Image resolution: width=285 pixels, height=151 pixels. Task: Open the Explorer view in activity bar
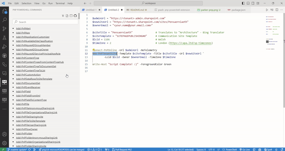click(4, 11)
